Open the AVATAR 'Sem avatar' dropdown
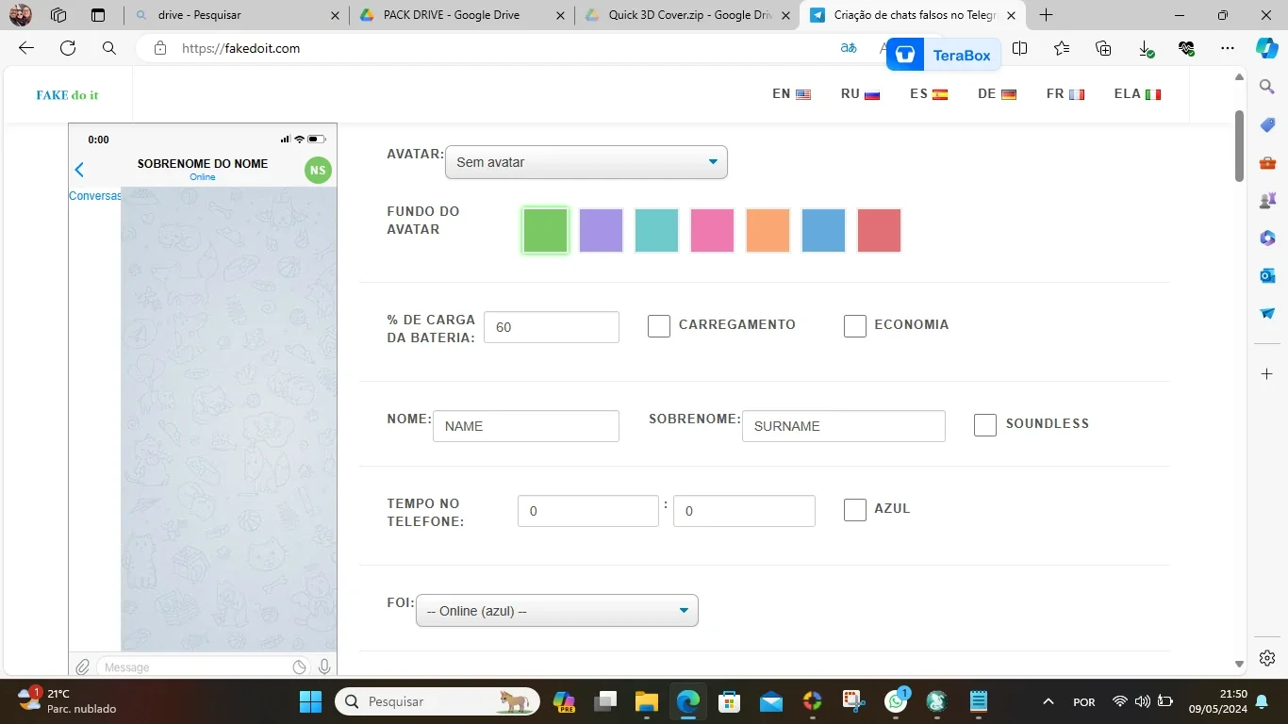 click(586, 162)
